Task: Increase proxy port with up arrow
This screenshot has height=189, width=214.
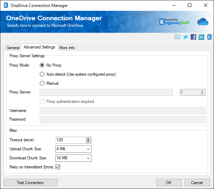Action: pyautogui.click(x=202, y=91)
